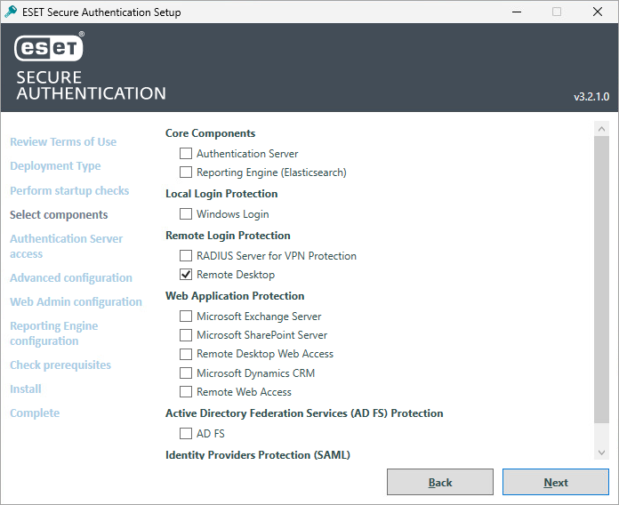Go to Reporting Engine configuration step
This screenshot has width=619, height=505.
[x=54, y=333]
